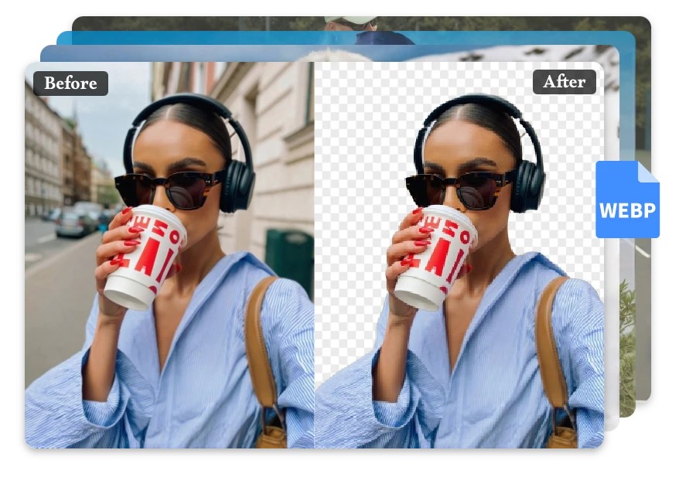The image size is (696, 491).
Task: Select the Before label badge
Action: (70, 81)
